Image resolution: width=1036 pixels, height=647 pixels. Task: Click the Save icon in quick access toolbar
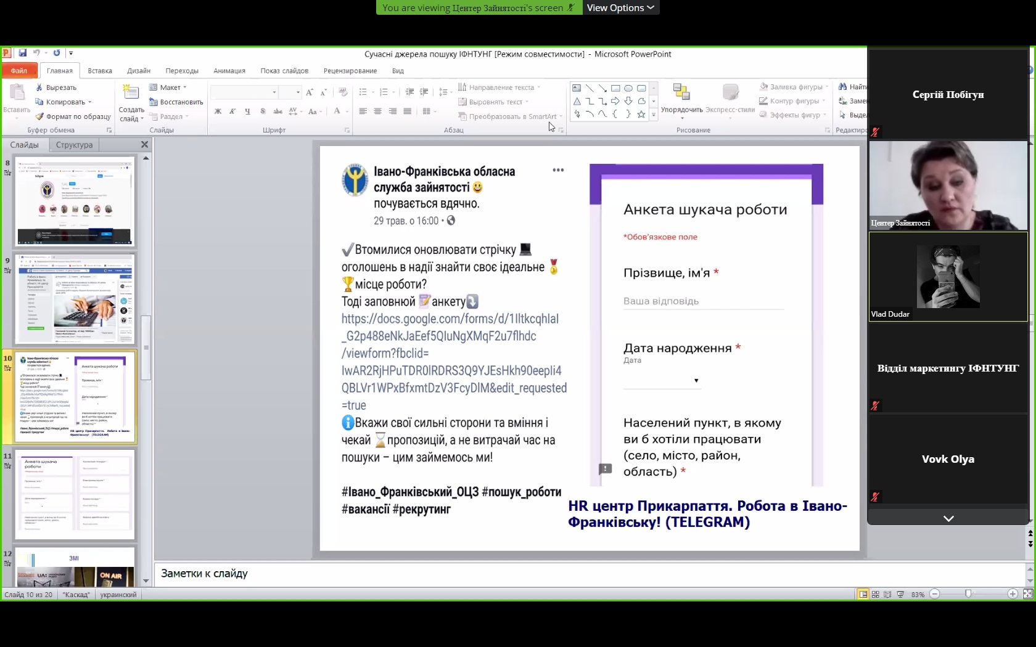(23, 53)
